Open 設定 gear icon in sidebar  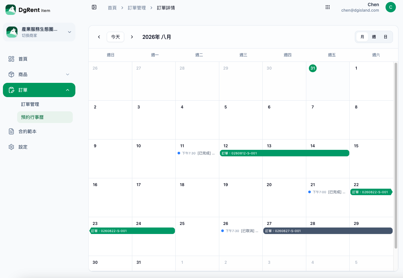pos(11,147)
